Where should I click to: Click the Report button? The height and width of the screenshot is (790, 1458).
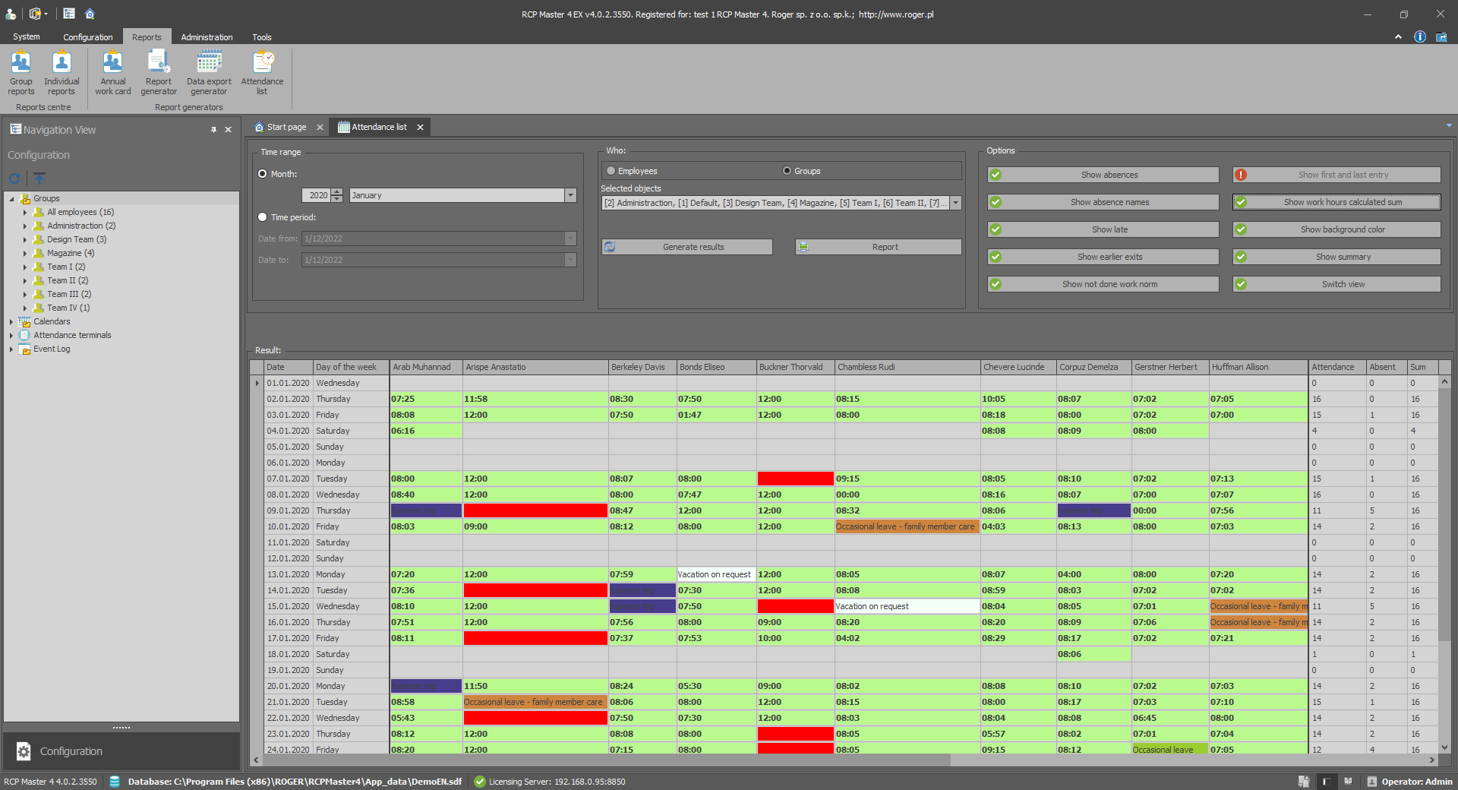coord(879,247)
